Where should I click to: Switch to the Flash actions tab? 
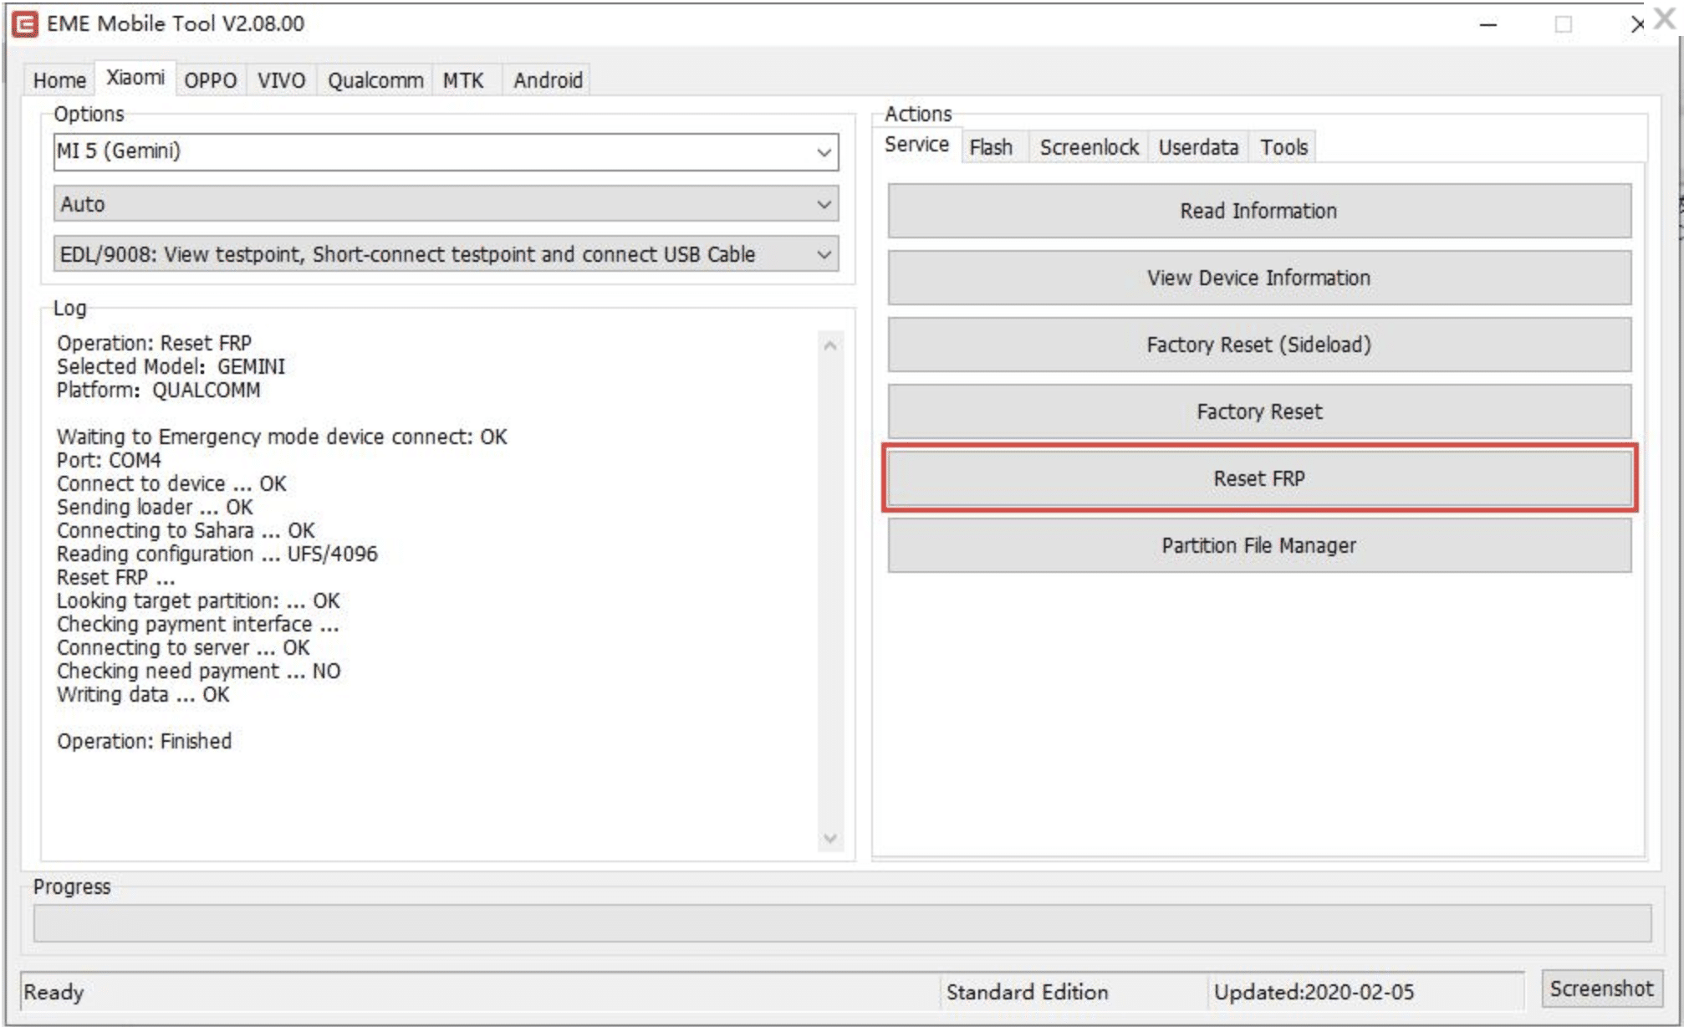tap(991, 147)
